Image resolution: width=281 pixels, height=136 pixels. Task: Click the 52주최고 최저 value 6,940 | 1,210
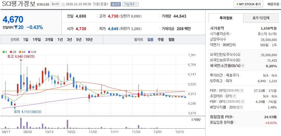click(x=267, y=81)
